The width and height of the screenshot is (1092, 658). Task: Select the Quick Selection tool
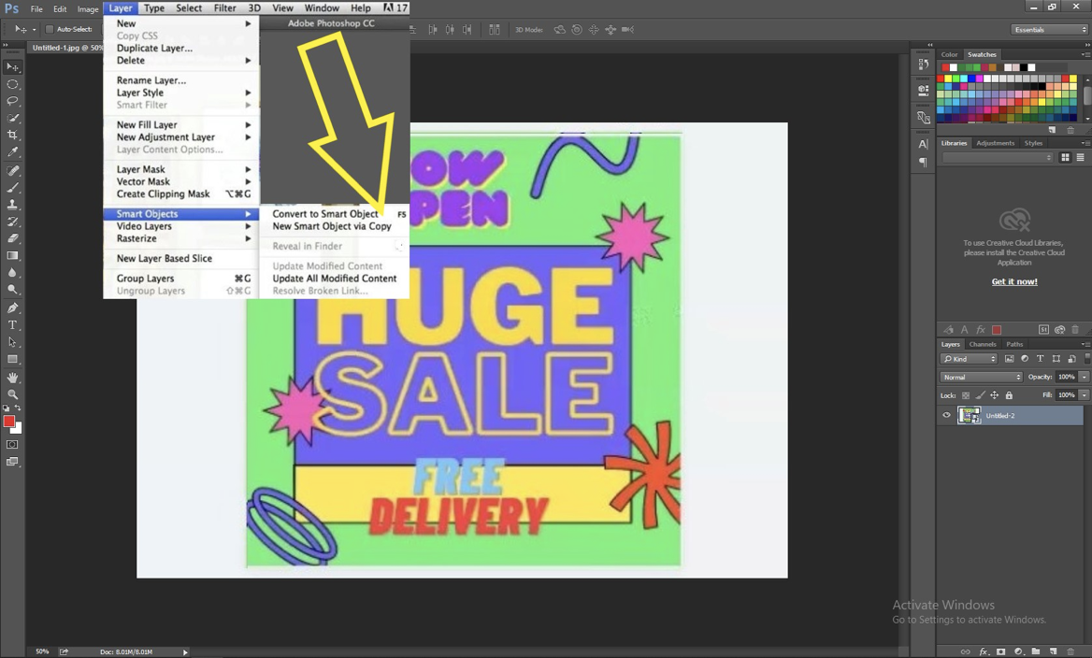tap(12, 118)
